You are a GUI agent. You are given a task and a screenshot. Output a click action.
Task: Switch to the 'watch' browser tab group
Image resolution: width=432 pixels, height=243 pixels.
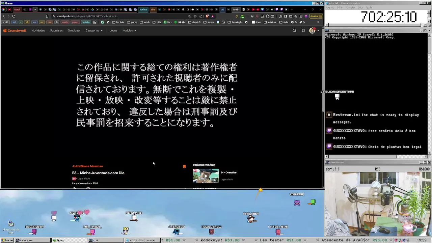click(x=17, y=9)
